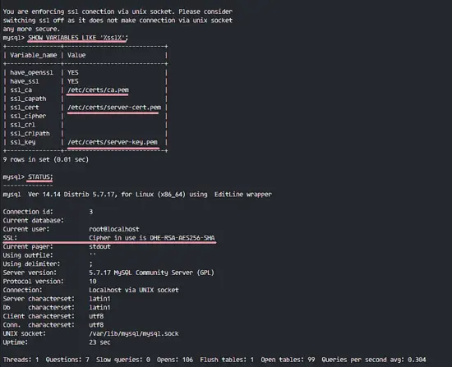
Task: Select the Protocol version value 10
Action: click(x=93, y=281)
